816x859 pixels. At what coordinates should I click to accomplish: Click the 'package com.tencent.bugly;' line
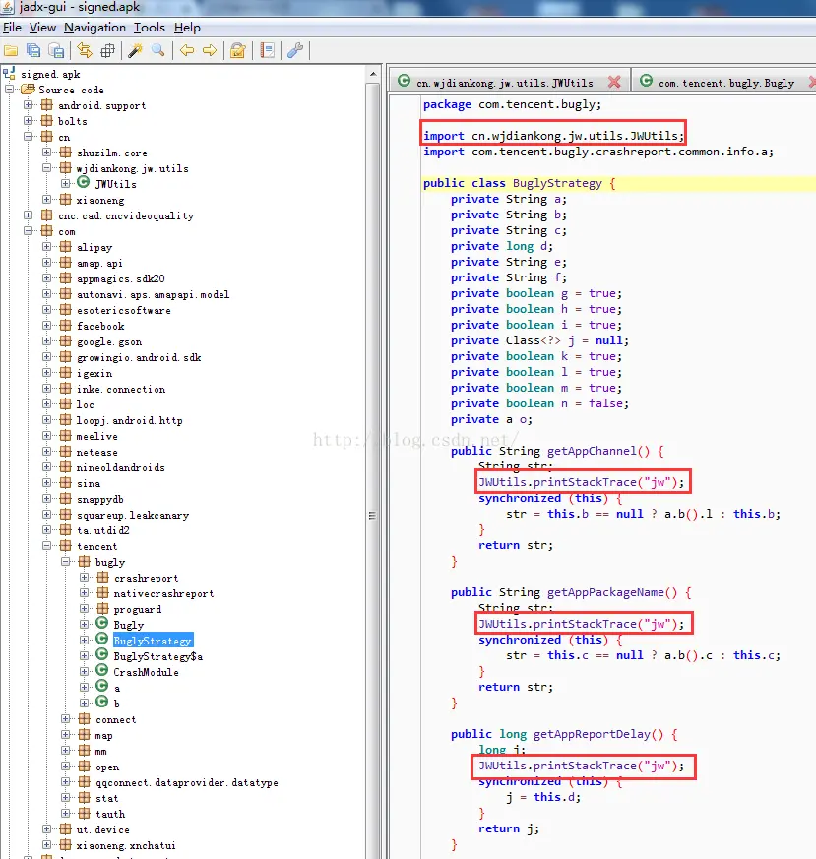pyautogui.click(x=512, y=104)
